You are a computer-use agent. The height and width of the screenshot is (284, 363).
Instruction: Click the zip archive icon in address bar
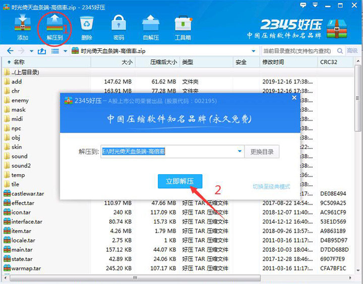[75, 51]
